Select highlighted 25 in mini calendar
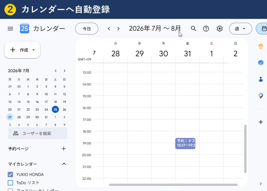 click(x=55, y=109)
